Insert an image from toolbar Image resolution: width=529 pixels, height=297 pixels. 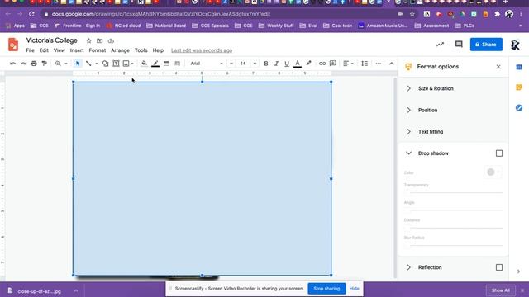click(126, 64)
